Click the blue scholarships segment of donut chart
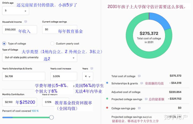 pyautogui.click(x=160, y=21)
